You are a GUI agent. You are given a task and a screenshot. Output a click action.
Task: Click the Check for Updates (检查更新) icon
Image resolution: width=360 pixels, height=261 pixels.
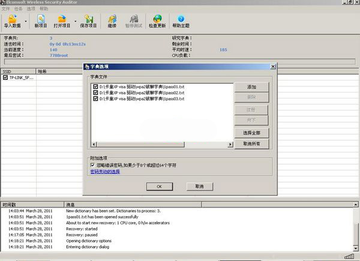click(157, 20)
